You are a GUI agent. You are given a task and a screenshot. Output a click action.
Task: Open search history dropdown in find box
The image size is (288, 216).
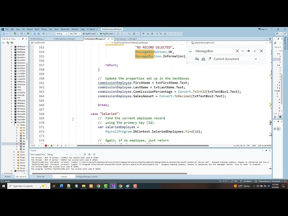click(x=243, y=51)
